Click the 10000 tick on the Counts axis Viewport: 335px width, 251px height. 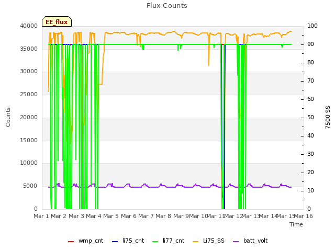29,163
